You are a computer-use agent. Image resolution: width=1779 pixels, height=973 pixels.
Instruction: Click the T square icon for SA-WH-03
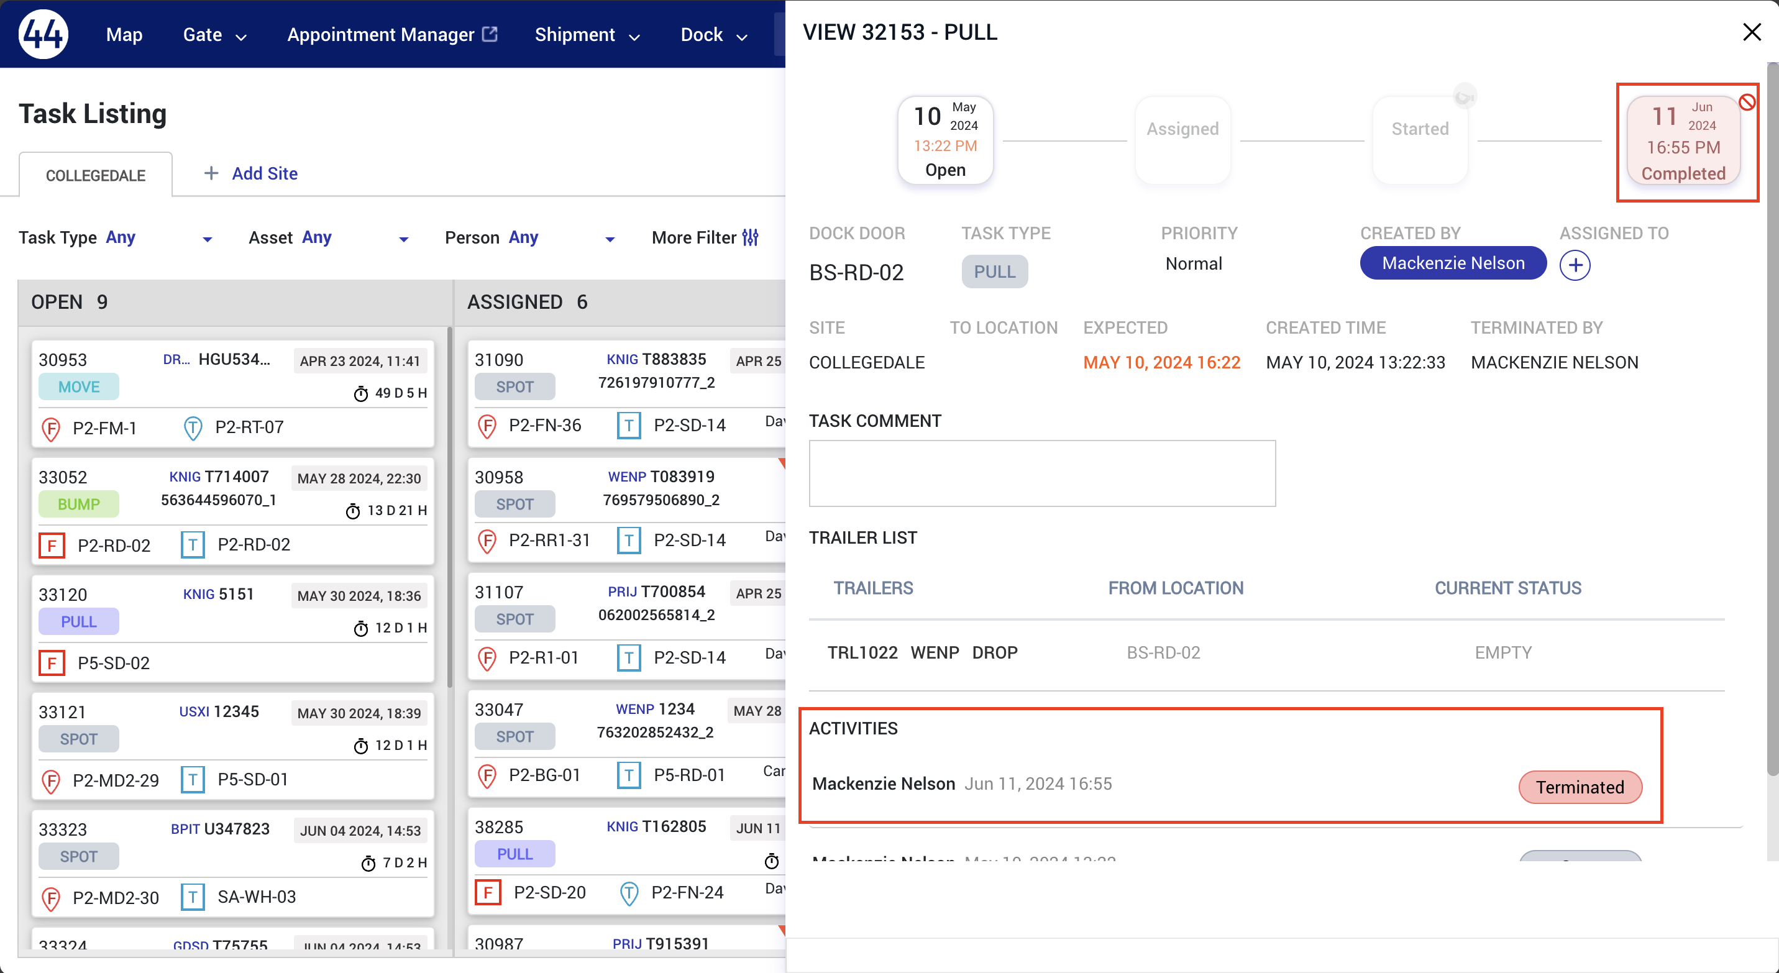coord(193,897)
